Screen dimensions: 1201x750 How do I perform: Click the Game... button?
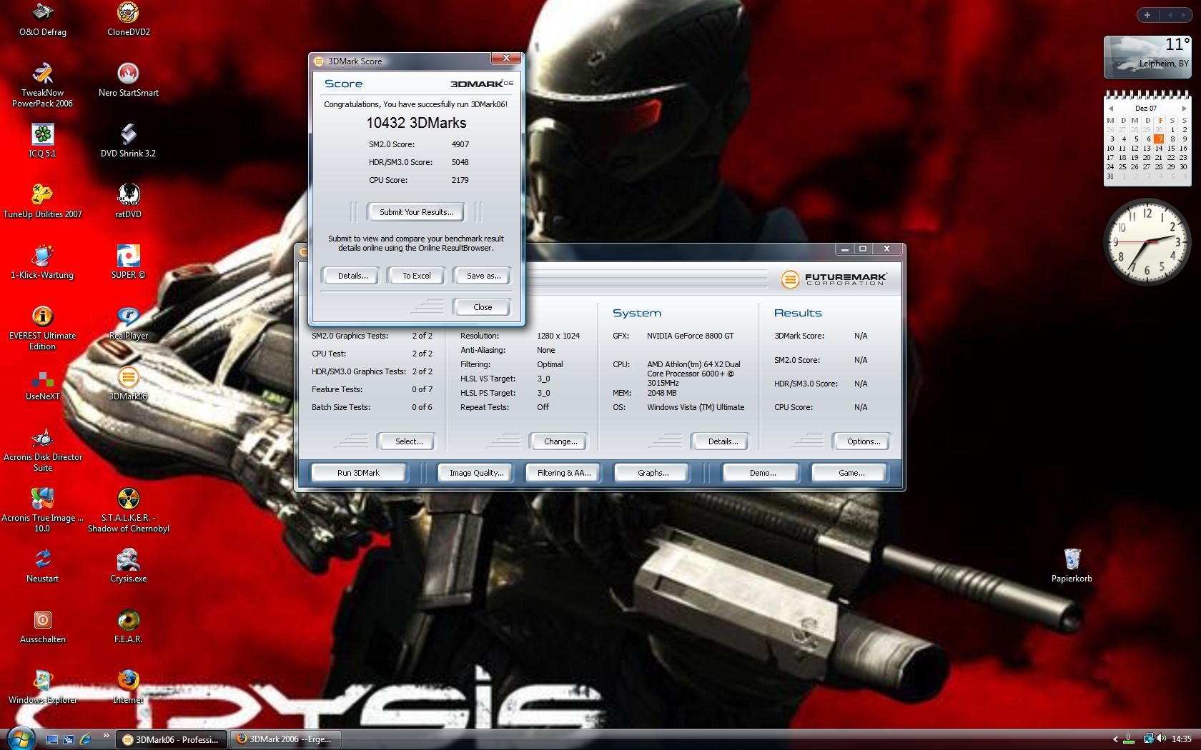[851, 473]
